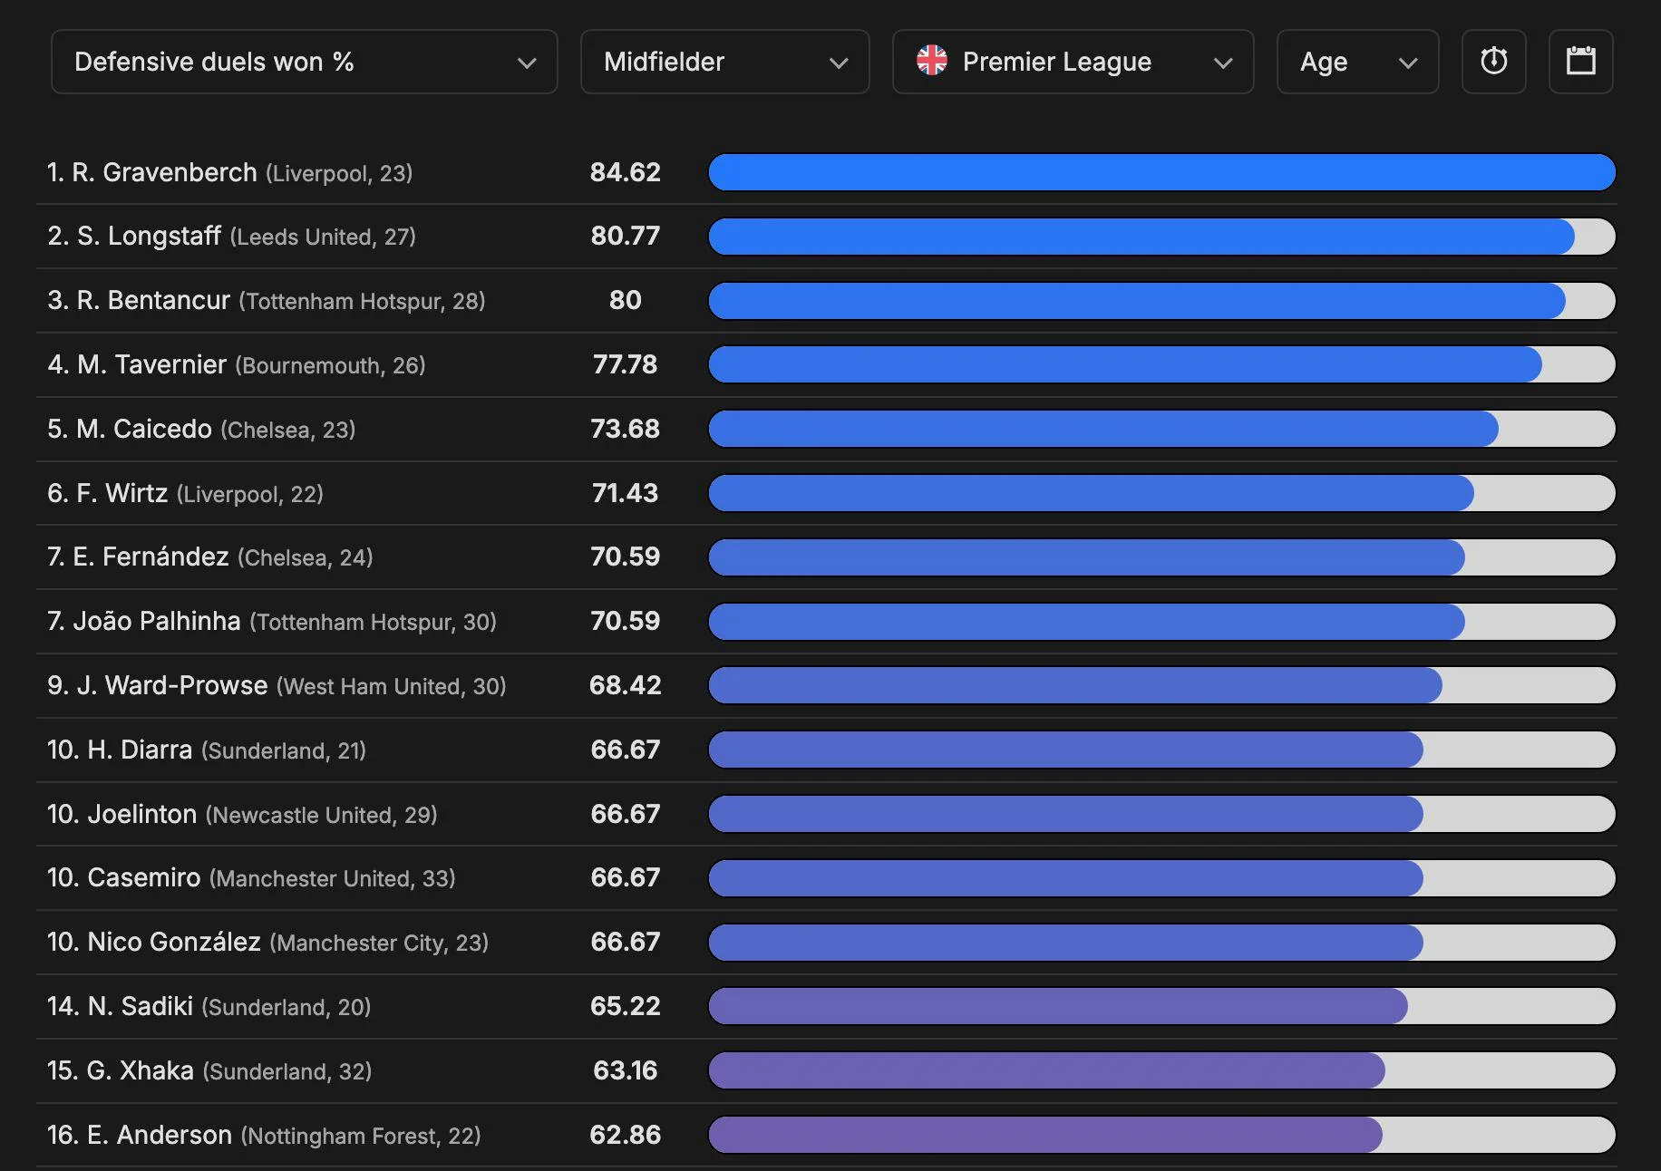The height and width of the screenshot is (1171, 1661).
Task: Select the M. Tavernier player name
Action: pos(151,364)
